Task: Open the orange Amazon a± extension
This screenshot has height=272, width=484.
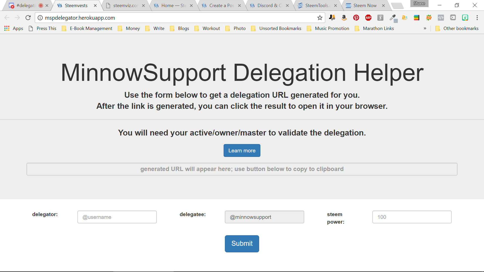Action: pos(405,18)
